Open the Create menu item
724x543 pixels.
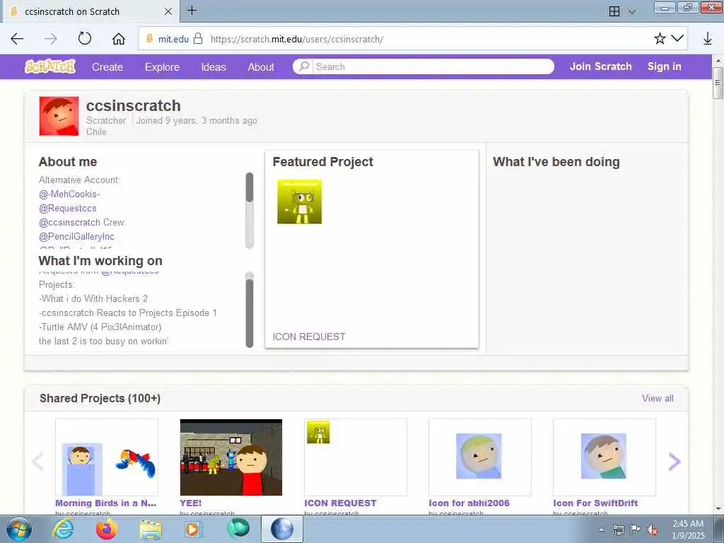pos(107,67)
